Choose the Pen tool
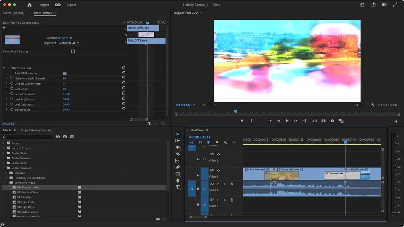The height and width of the screenshot is (227, 404). click(x=178, y=167)
